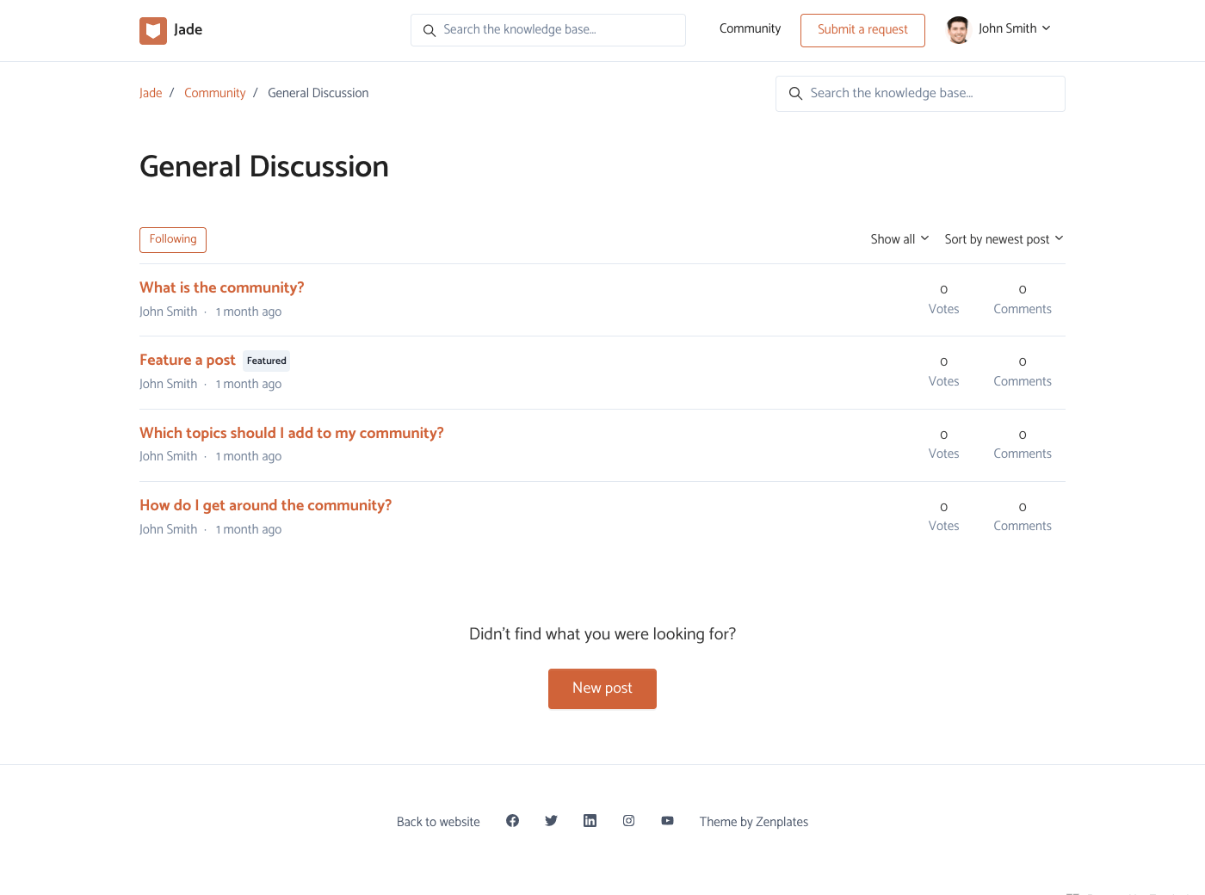This screenshot has height=895, width=1205.
Task: Open the Twitter icon in footer
Action: coord(551,821)
